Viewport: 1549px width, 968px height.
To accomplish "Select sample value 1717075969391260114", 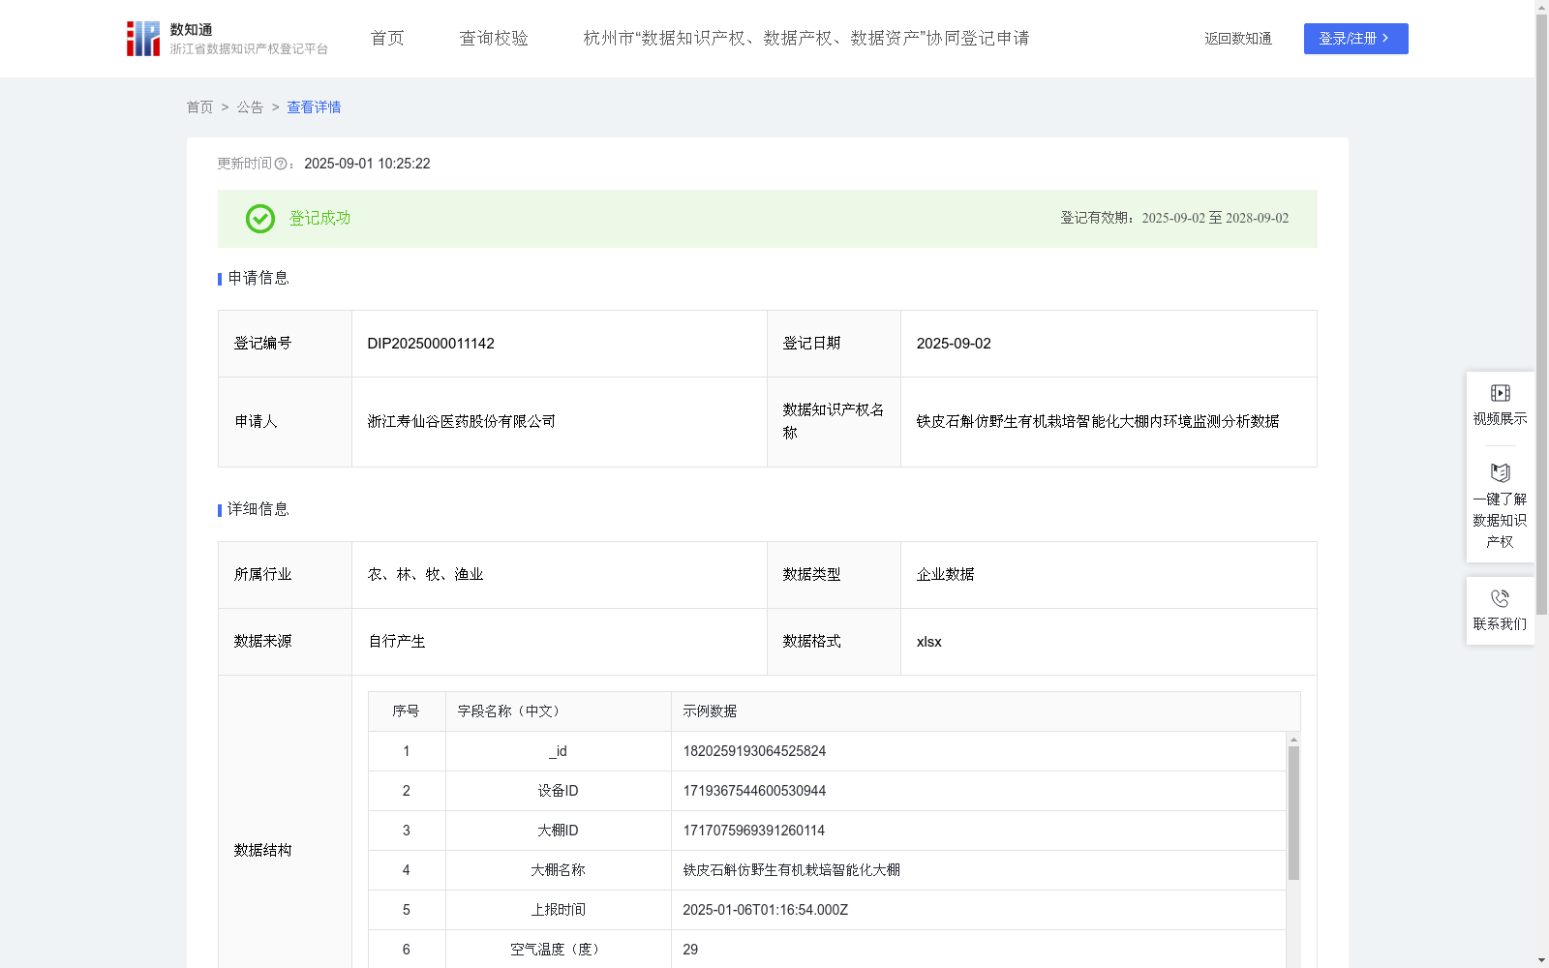I will coord(754,831).
